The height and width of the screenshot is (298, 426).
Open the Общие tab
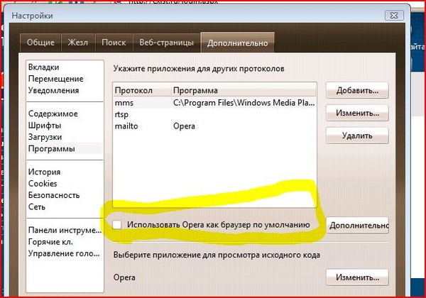click(40, 43)
